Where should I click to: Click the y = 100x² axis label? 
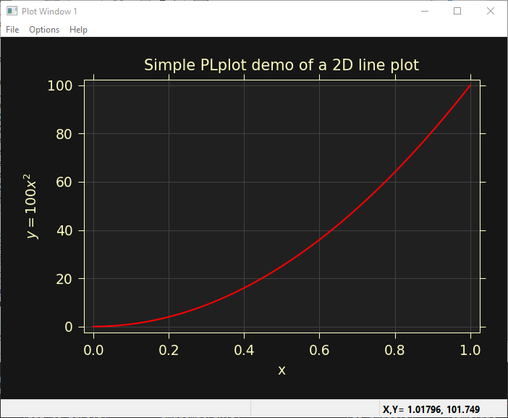(x=31, y=206)
